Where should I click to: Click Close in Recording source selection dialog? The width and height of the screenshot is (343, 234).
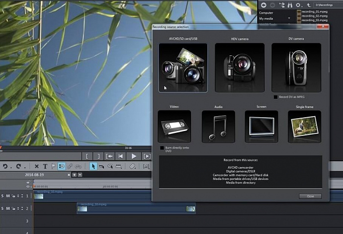point(310,196)
